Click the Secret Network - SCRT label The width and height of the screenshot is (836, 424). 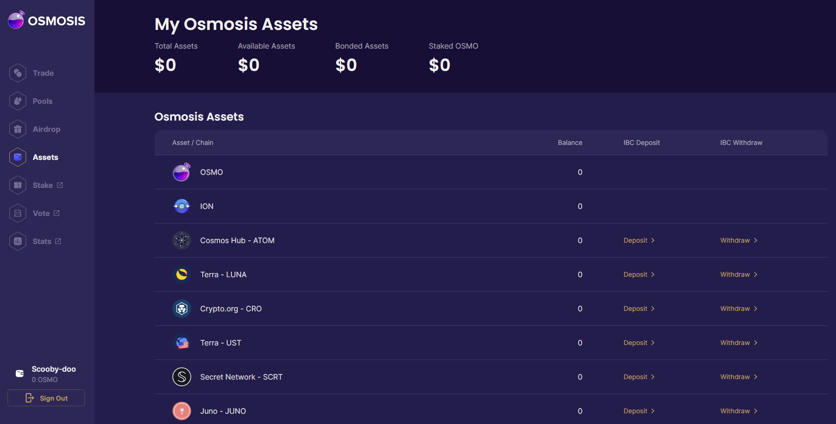pyautogui.click(x=242, y=377)
